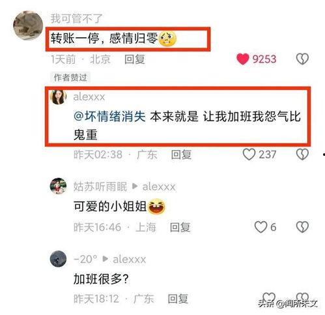Image resolution: width=325 pixels, height=315 pixels.
Task: View 姑苏听雨眠 avatar
Action: click(58, 186)
